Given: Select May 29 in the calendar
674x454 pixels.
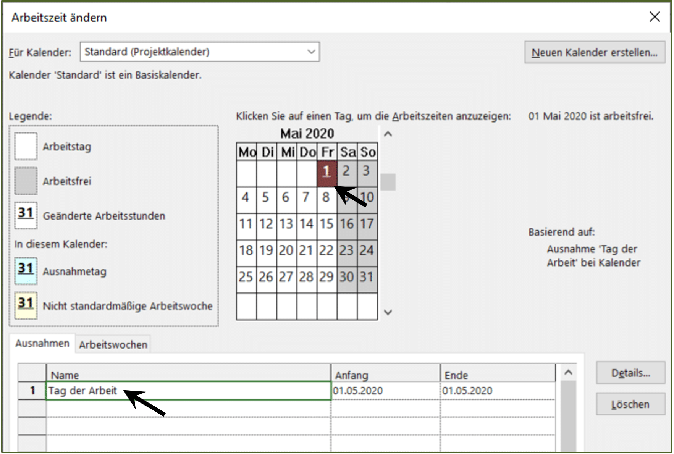Looking at the screenshot, I should click(327, 280).
